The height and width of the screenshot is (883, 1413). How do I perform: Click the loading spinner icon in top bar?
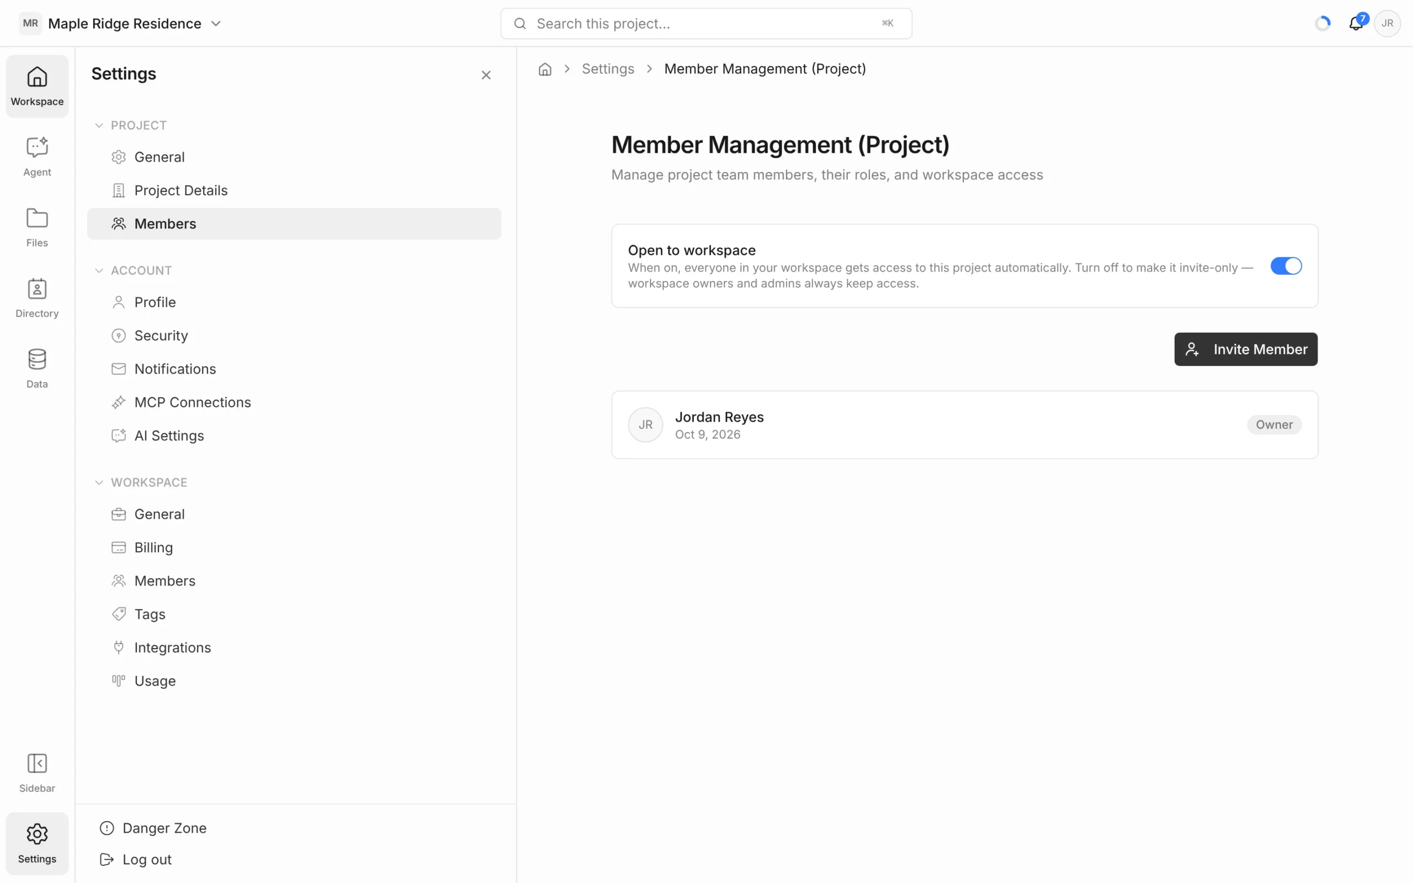(x=1322, y=23)
